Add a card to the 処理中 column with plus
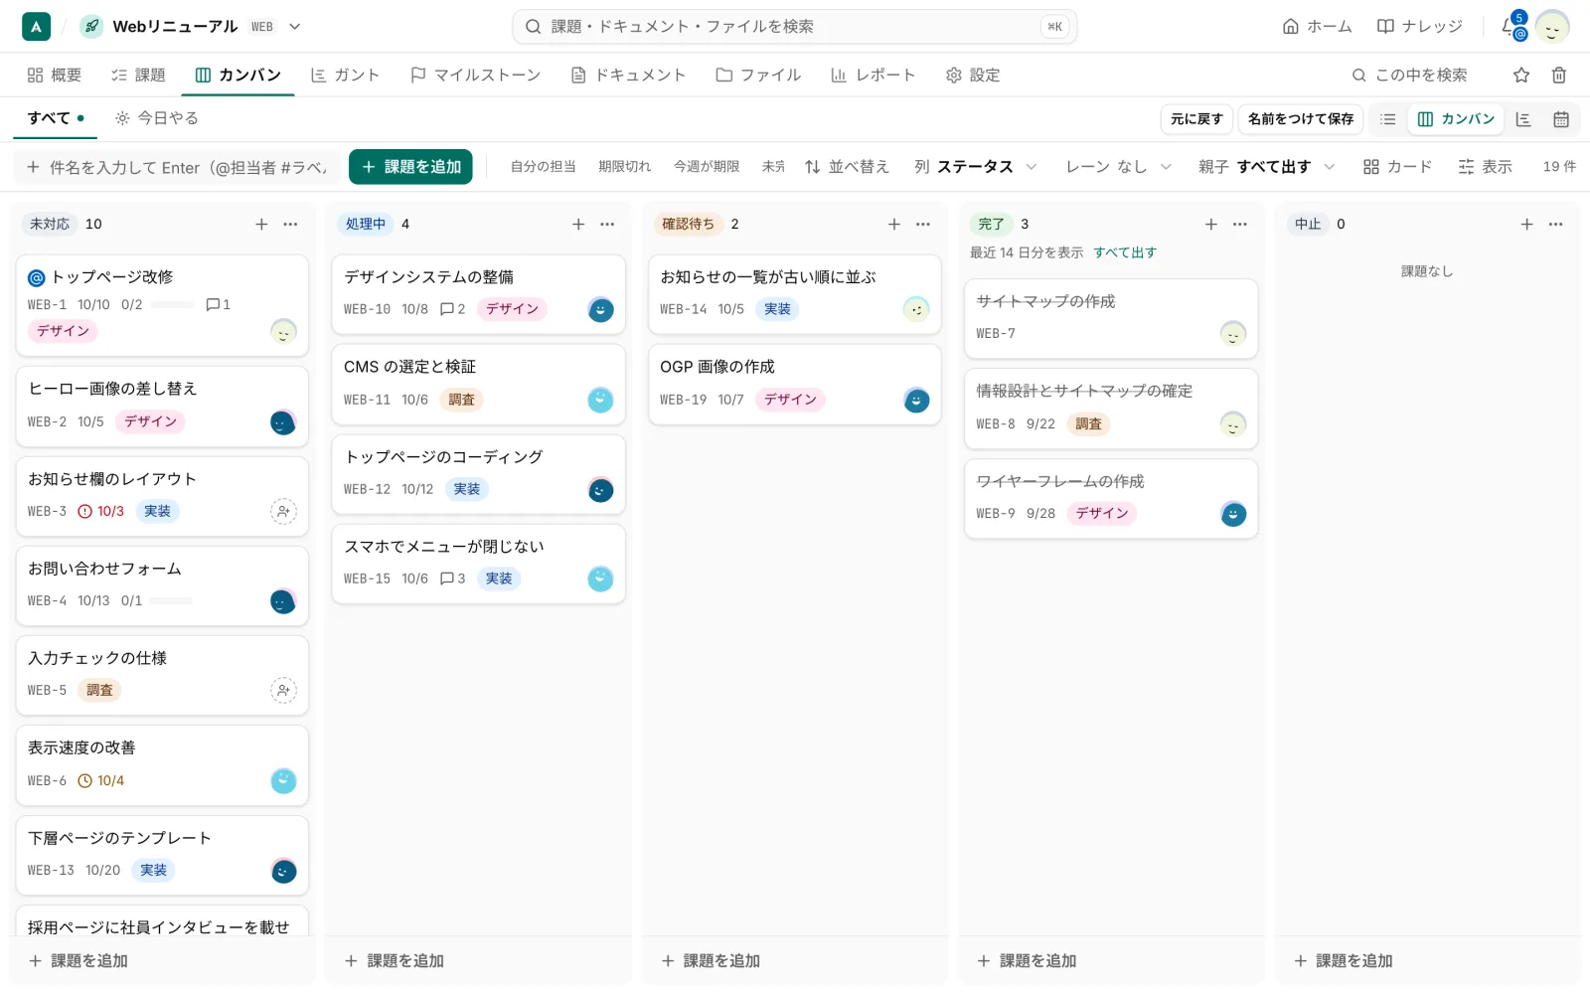This screenshot has height=994, width=1590. point(578,225)
